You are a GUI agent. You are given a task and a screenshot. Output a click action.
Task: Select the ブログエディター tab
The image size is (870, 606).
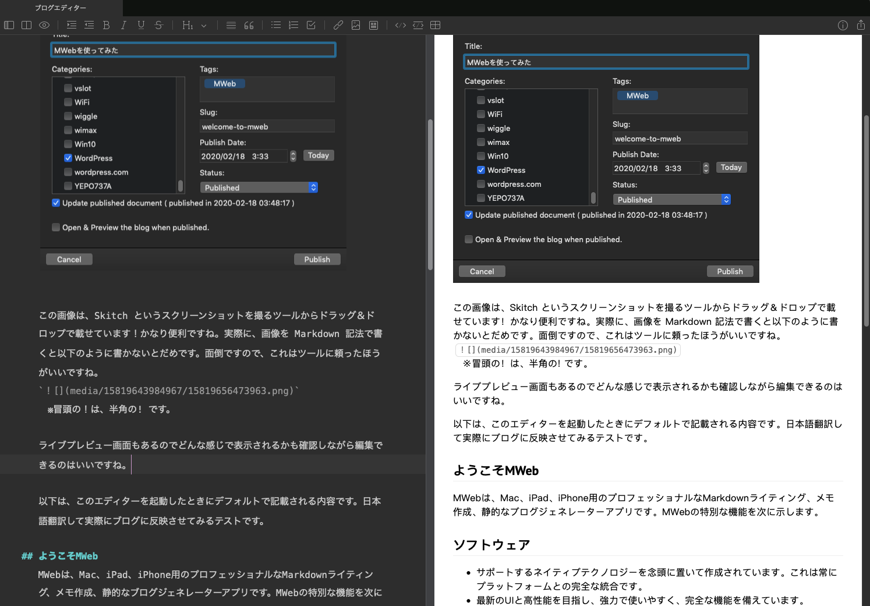click(x=61, y=8)
